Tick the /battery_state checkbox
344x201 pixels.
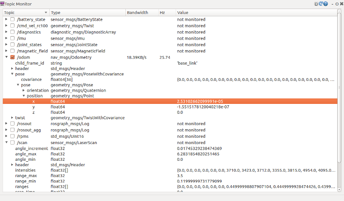13,19
